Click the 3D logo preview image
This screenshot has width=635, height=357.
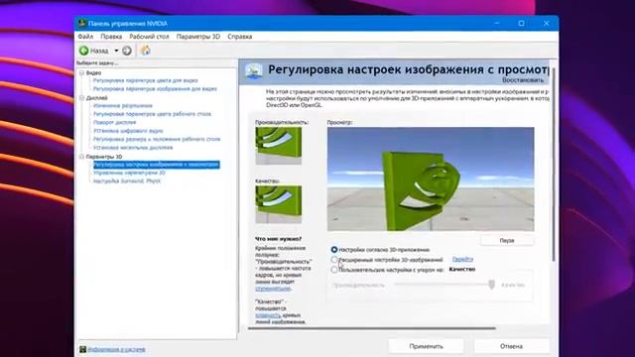pyautogui.click(x=431, y=178)
